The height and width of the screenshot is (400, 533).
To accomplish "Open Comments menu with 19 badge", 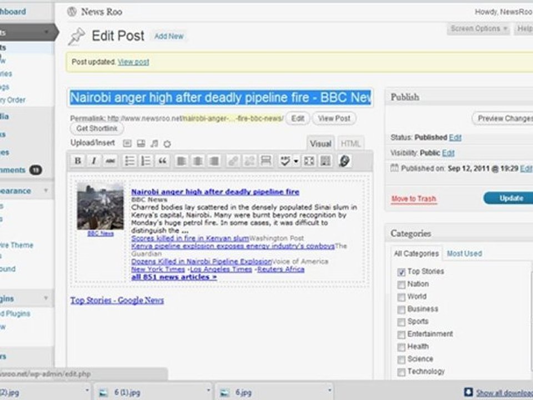I will (x=20, y=170).
